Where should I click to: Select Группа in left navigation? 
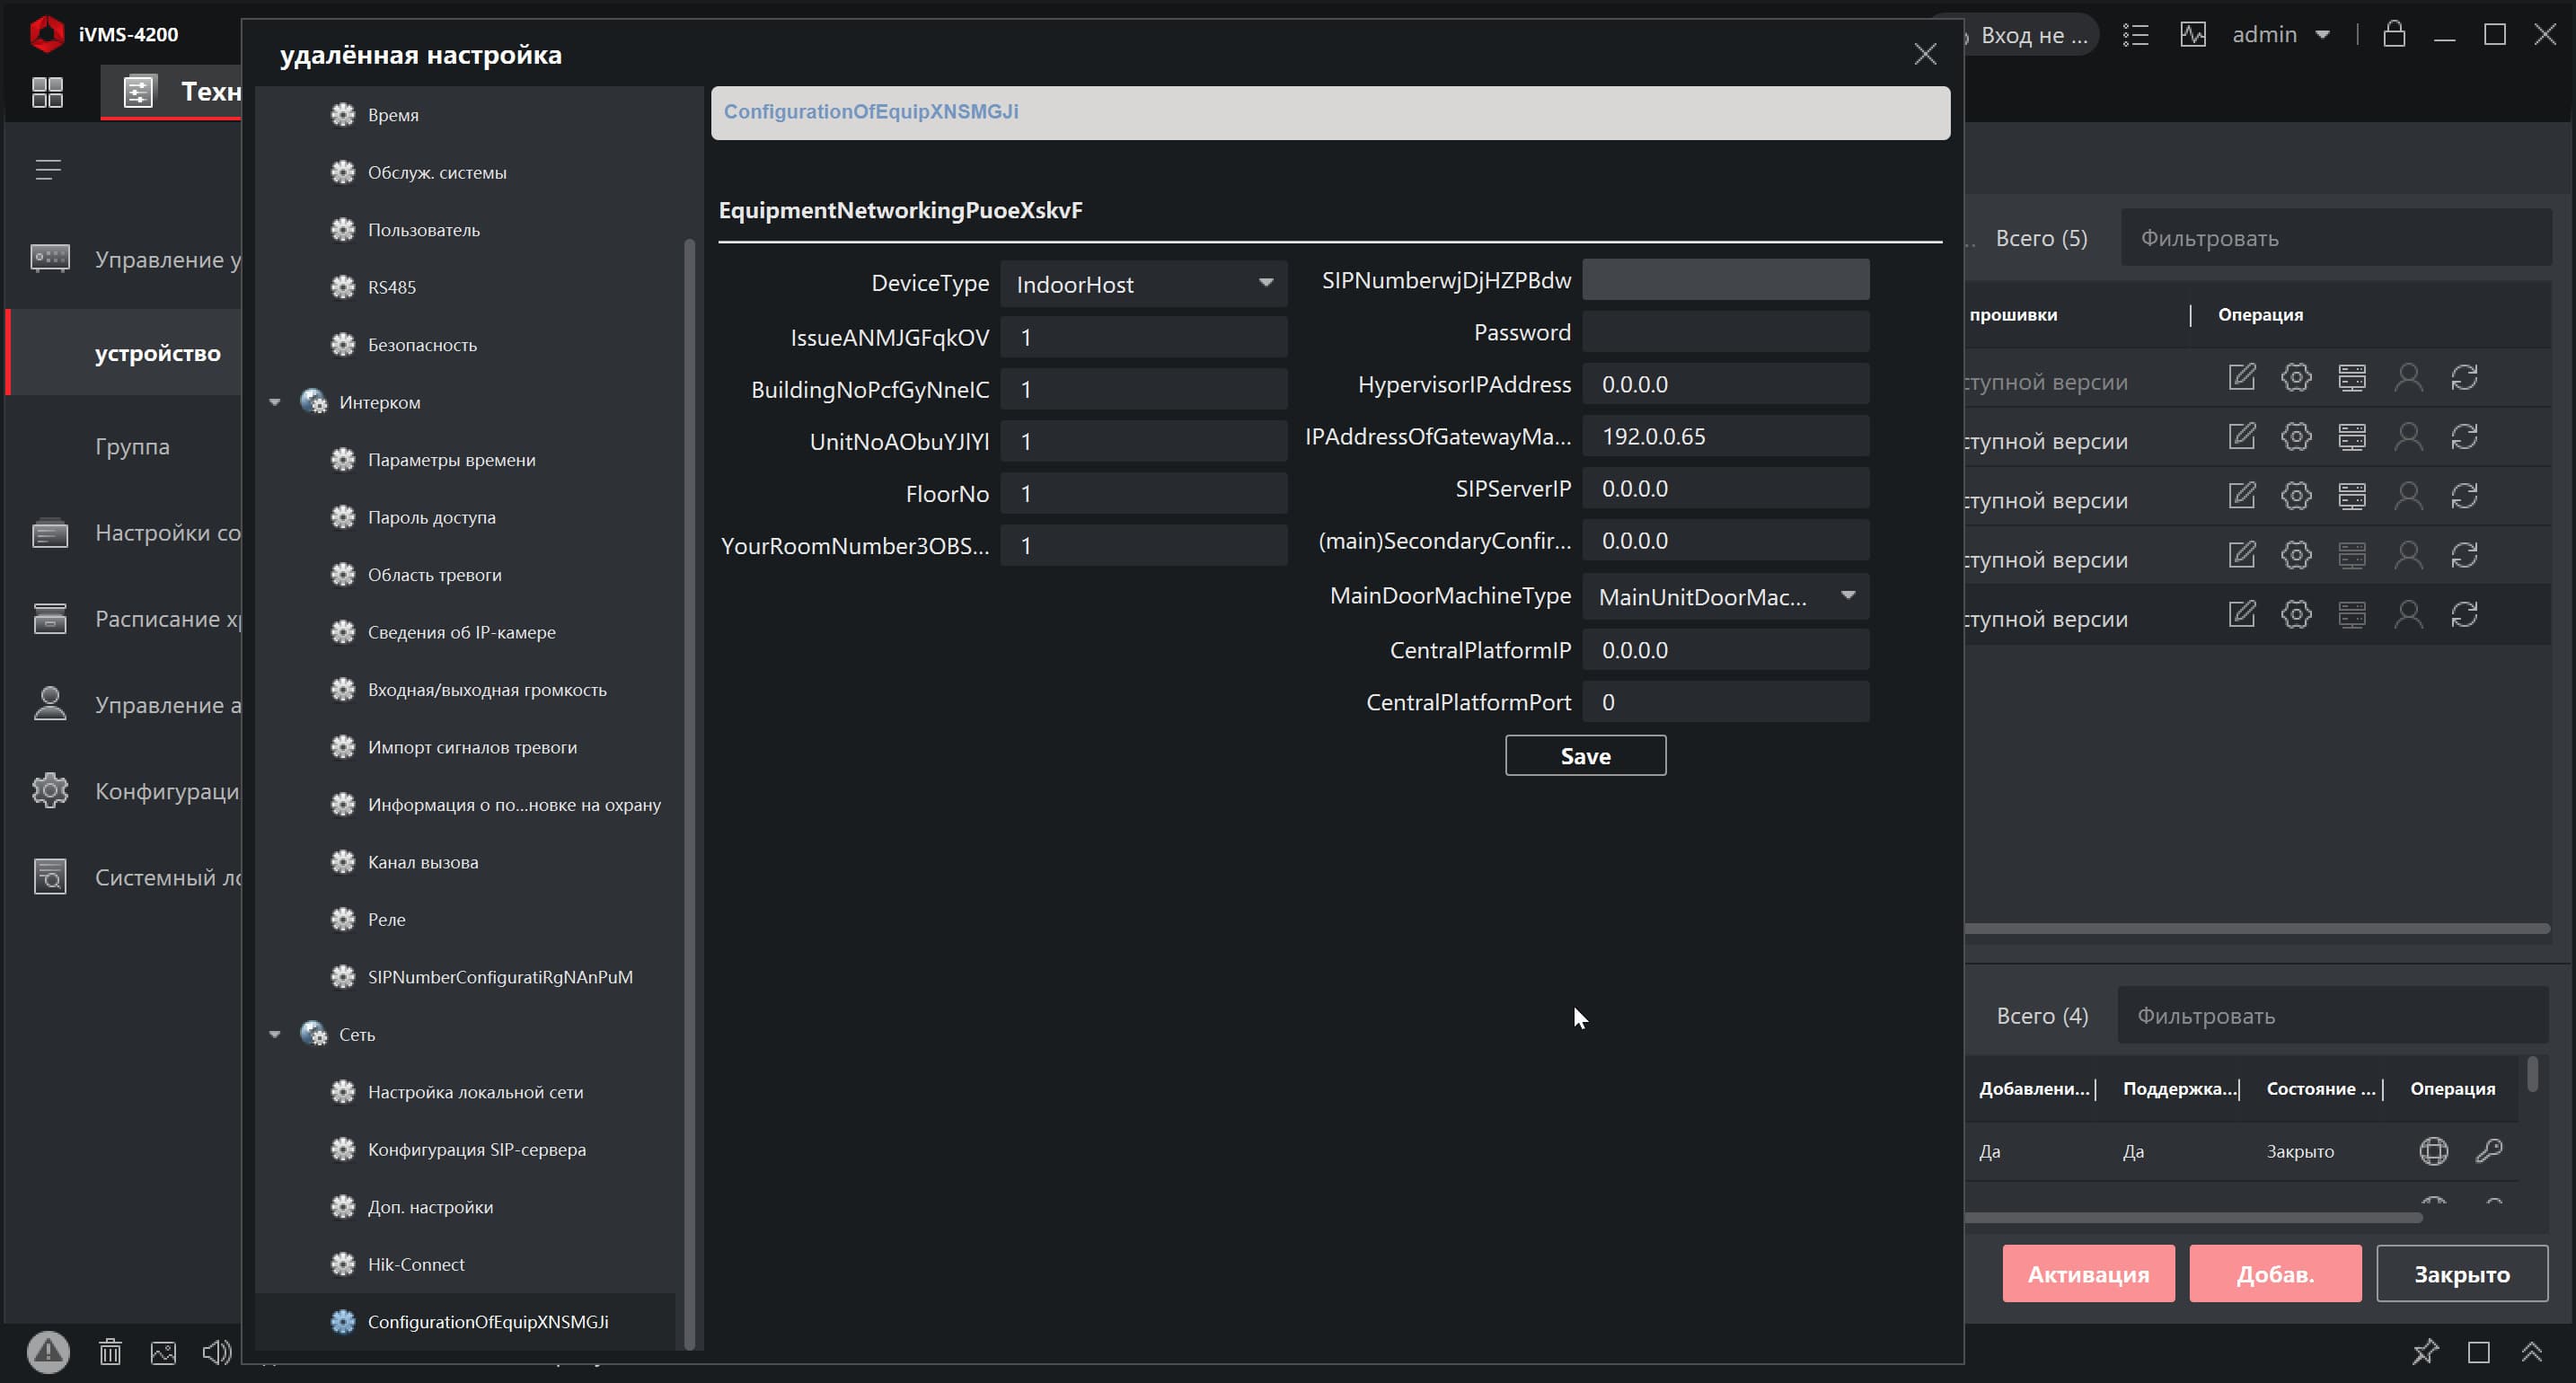point(132,446)
